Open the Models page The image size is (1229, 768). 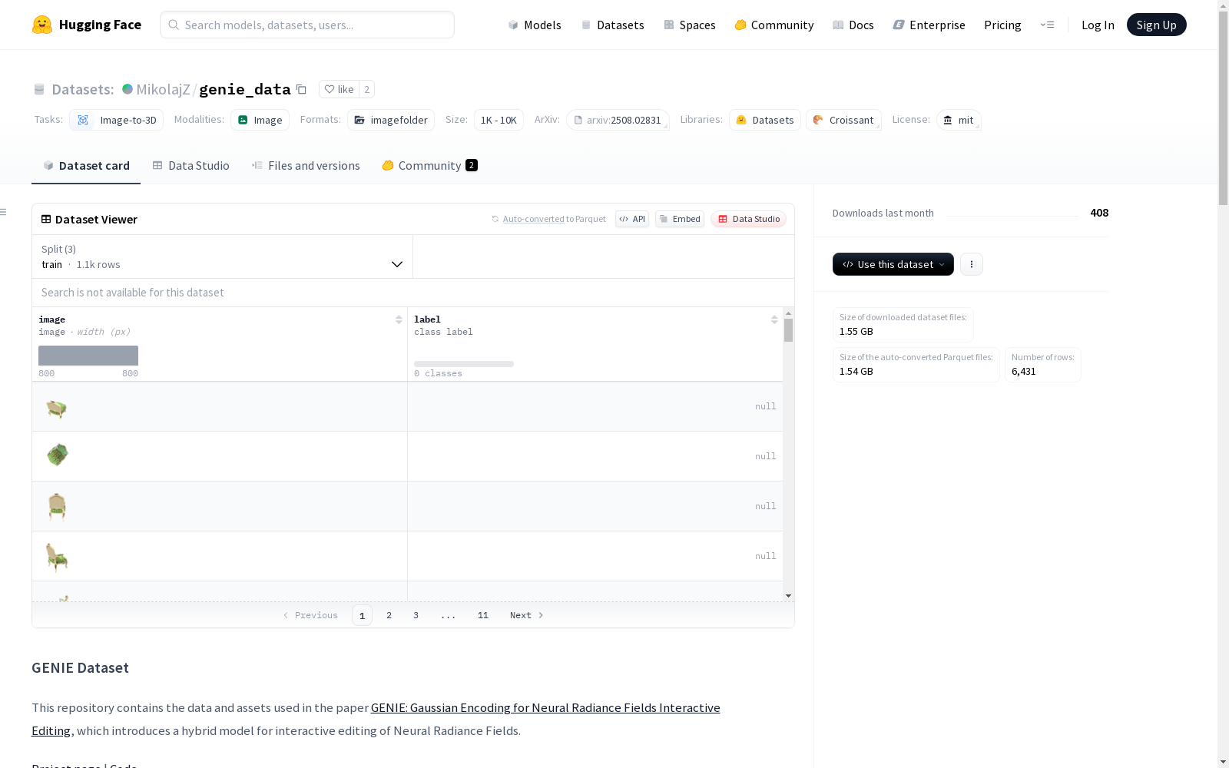pos(535,25)
